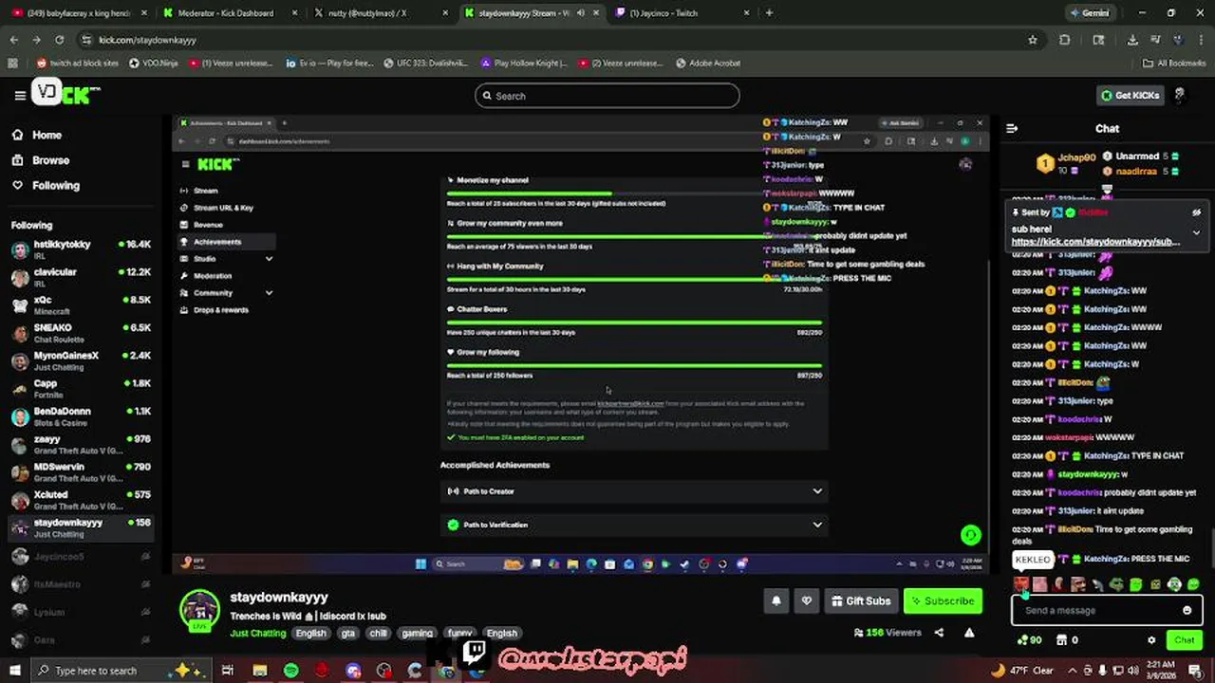Select the shark emote in quick emotes
Viewport: 1215px width, 683px height.
[x=1097, y=585]
